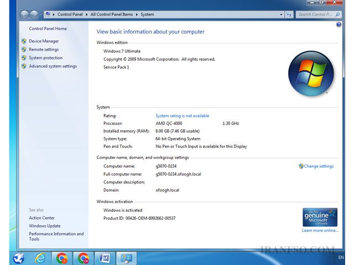This screenshot has width=354, height=265.
Task: Open 'System rating is not available' link
Action: click(x=182, y=116)
